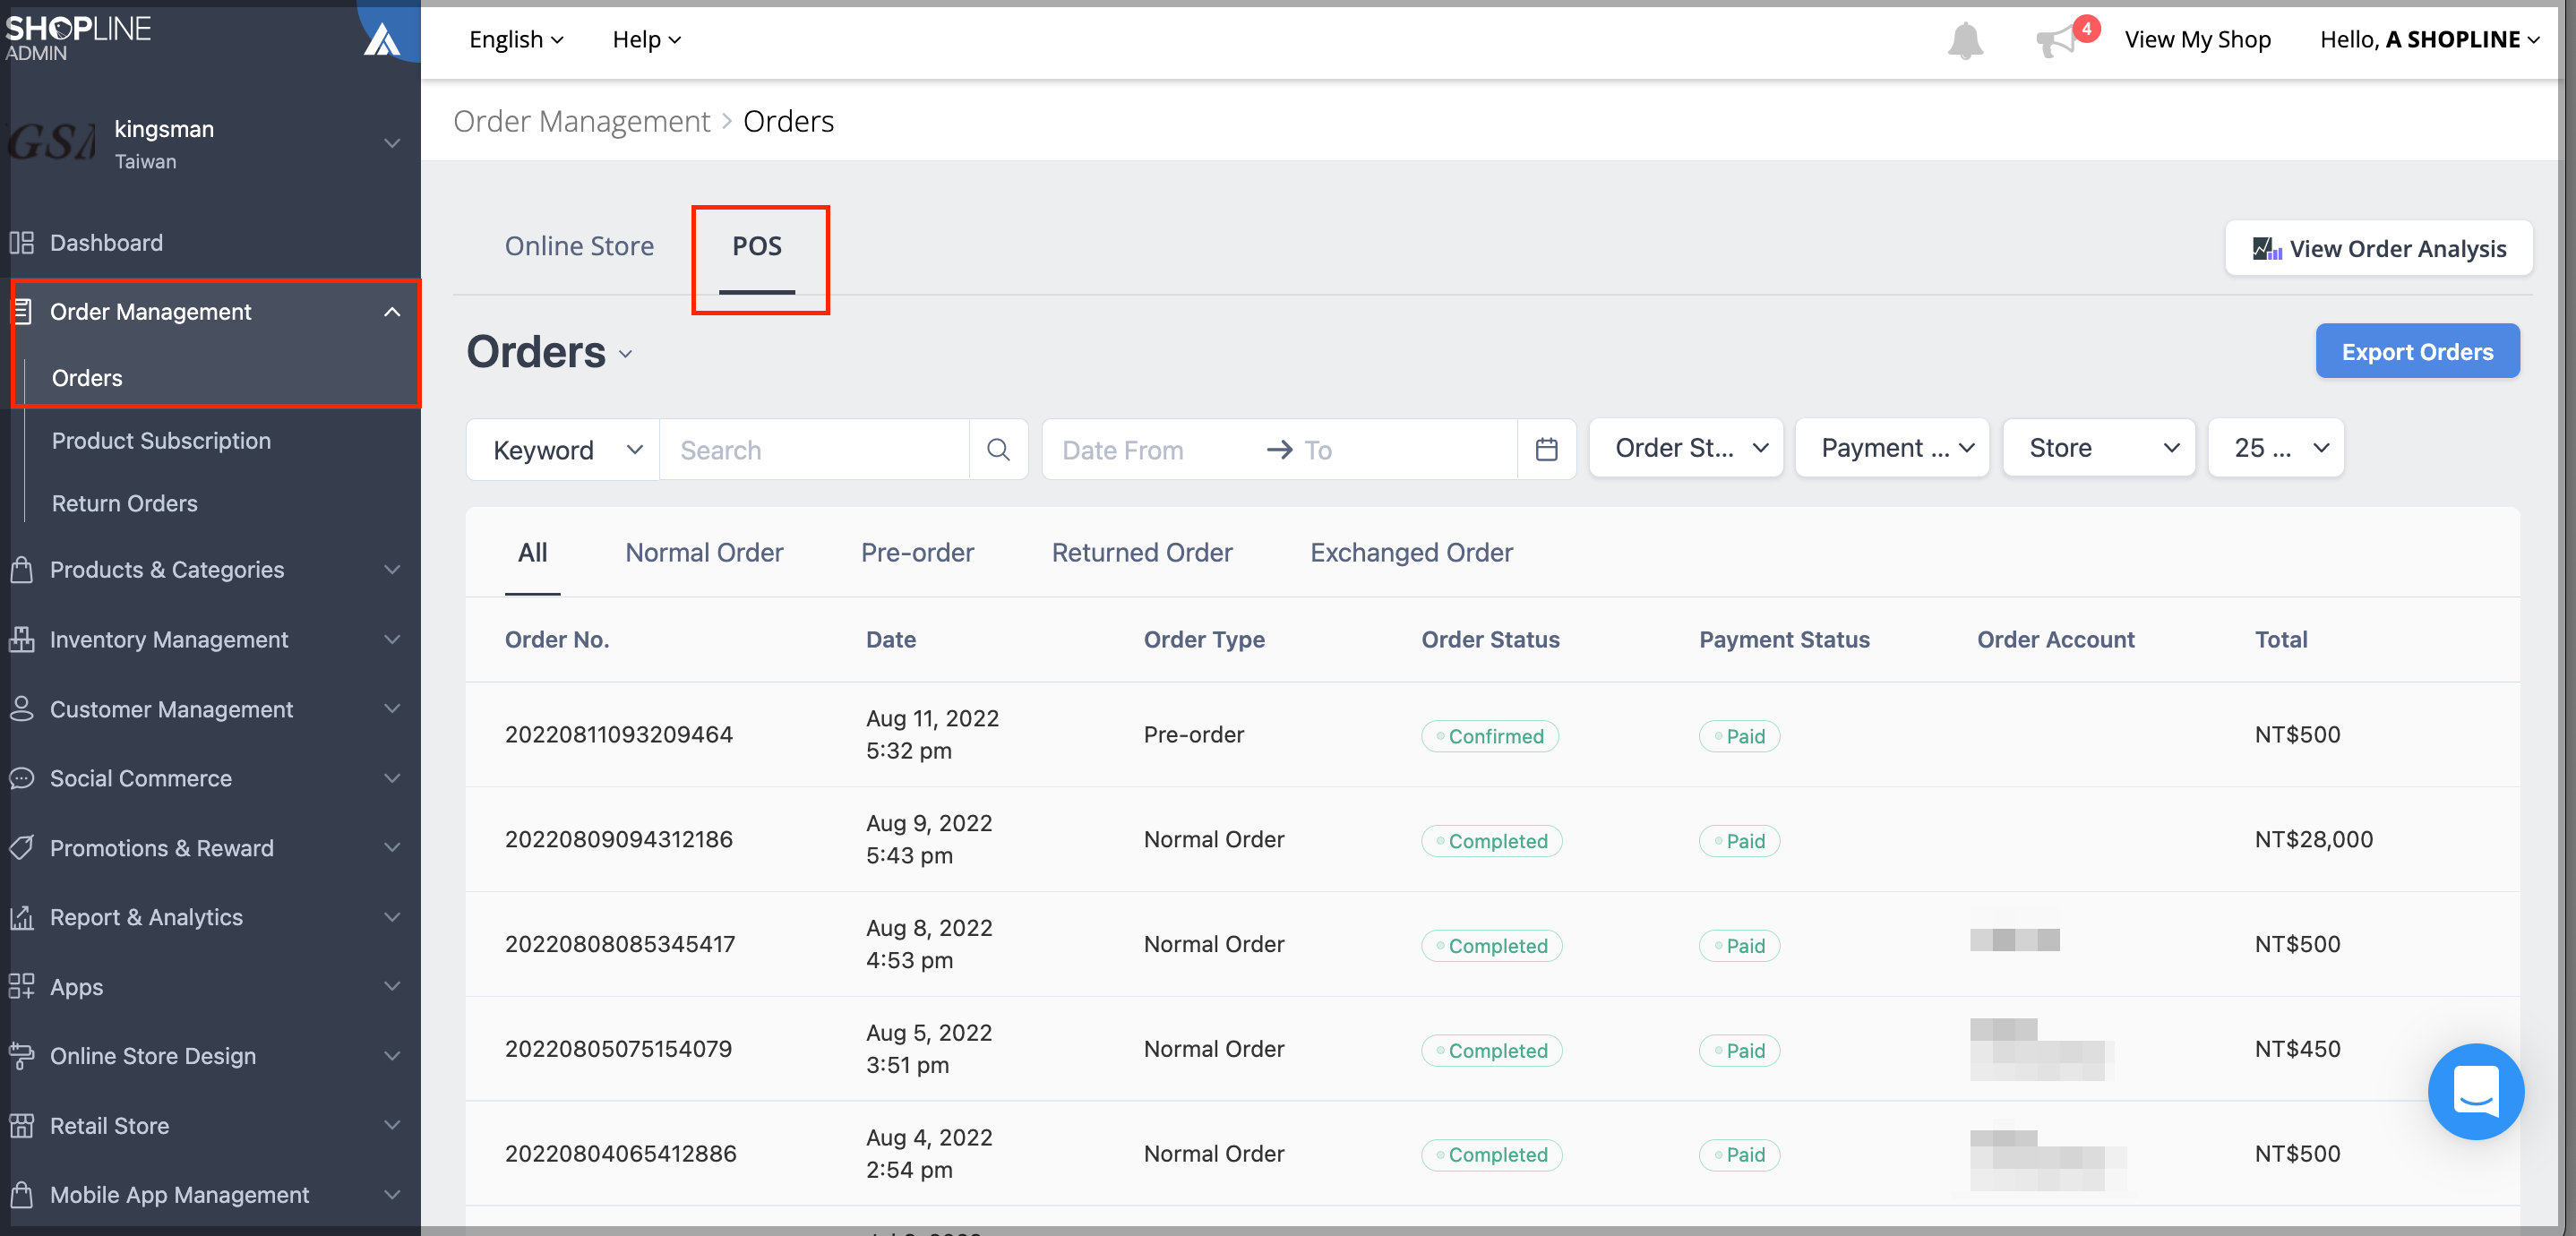
Task: Open order 20220805075154079
Action: click(x=618, y=1050)
